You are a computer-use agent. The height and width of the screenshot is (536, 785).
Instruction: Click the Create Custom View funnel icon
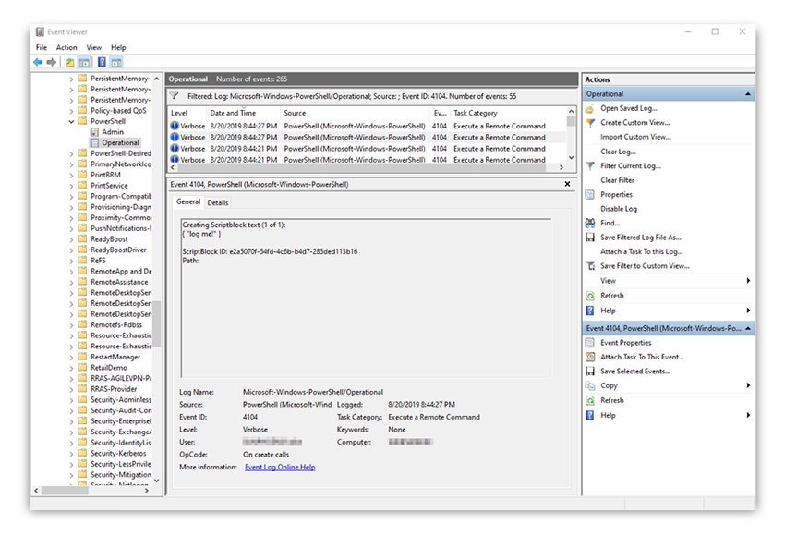click(590, 123)
